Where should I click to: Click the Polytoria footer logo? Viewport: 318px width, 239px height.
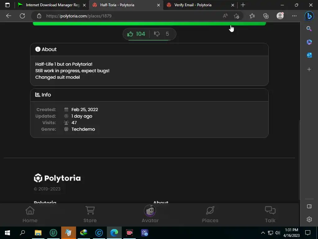click(x=57, y=178)
